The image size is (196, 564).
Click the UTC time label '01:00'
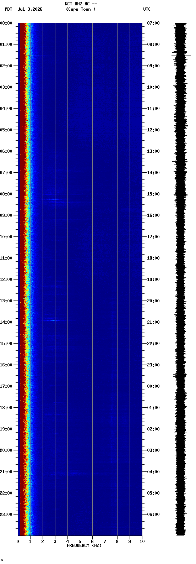point(153,408)
